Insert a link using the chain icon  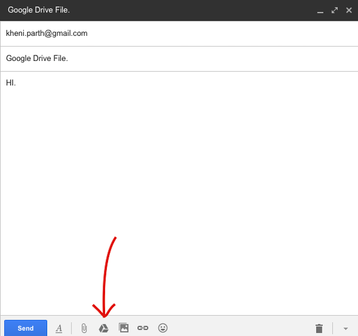point(143,328)
